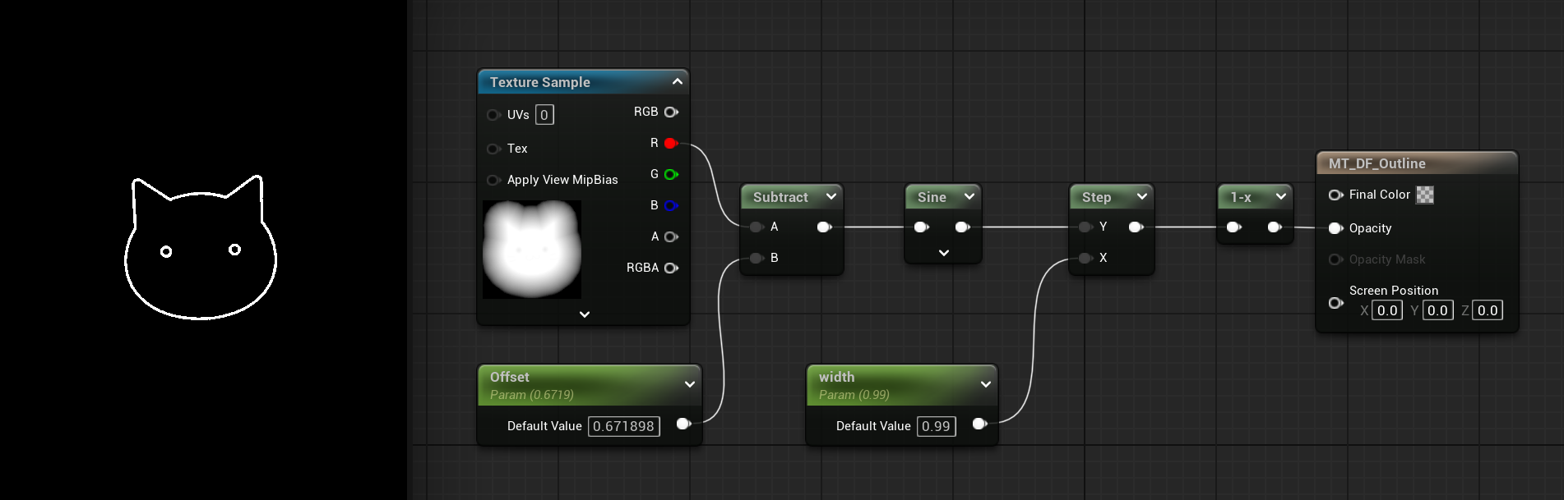This screenshot has height=500, width=1564.
Task: Click the Step node X input pin
Action: pos(1085,259)
